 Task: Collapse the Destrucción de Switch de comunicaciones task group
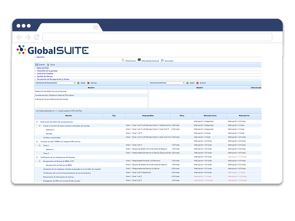[37, 122]
